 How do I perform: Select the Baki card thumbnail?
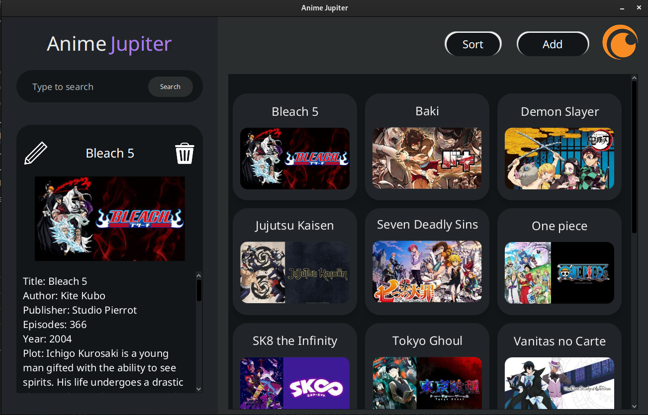click(427, 159)
